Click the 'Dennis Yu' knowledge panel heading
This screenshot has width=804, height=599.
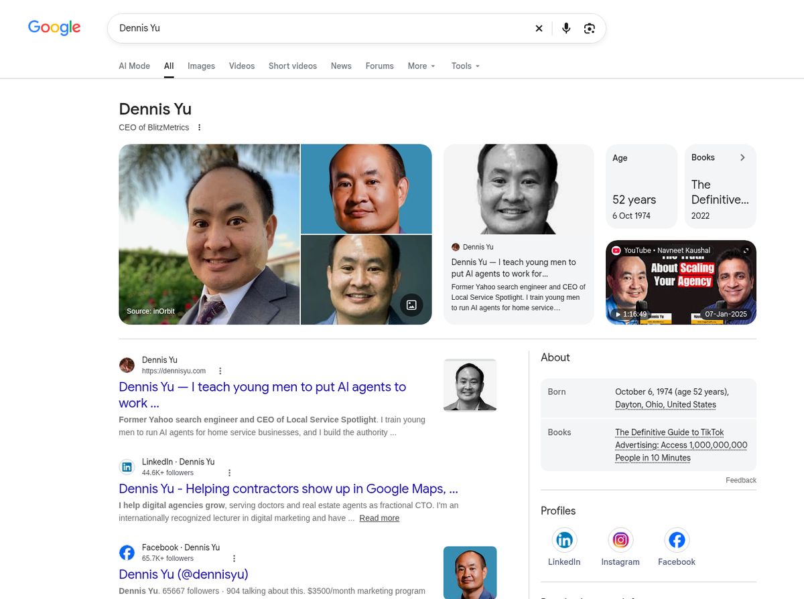point(155,109)
